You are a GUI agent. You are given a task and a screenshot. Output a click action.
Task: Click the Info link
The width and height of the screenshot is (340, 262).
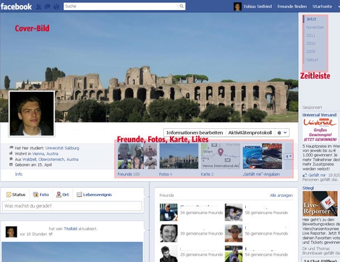pyautogui.click(x=18, y=174)
